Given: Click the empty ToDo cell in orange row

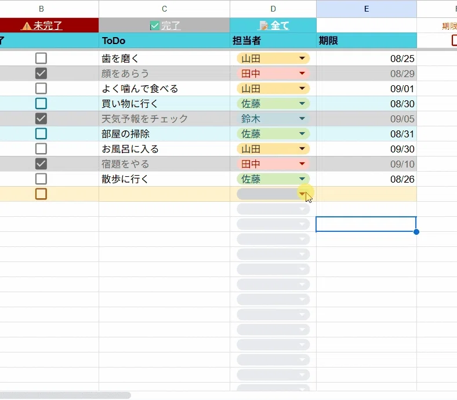Looking at the screenshot, I should point(164,194).
